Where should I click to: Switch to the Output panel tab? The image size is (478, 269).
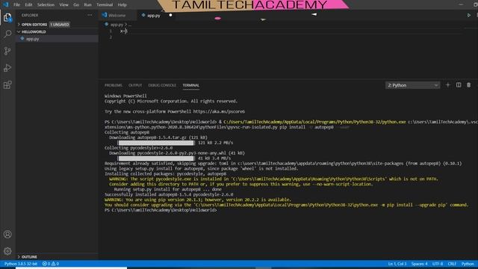[135, 85]
